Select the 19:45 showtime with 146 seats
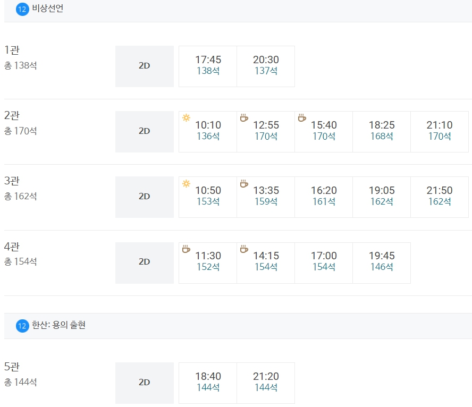 (382, 262)
